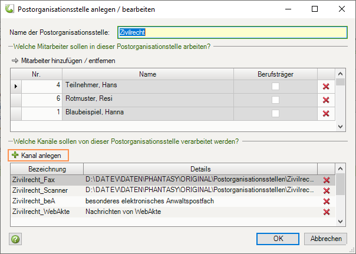Delete Rotmuster, Resi row via red X
This screenshot has height=254, width=356.
[x=326, y=100]
